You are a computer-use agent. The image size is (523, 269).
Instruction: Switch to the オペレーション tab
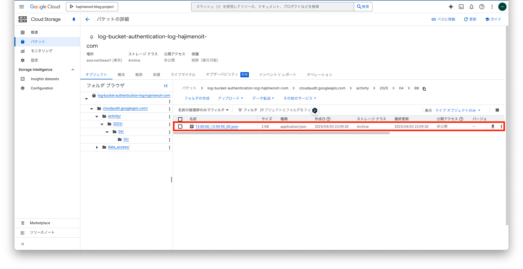[319, 74]
